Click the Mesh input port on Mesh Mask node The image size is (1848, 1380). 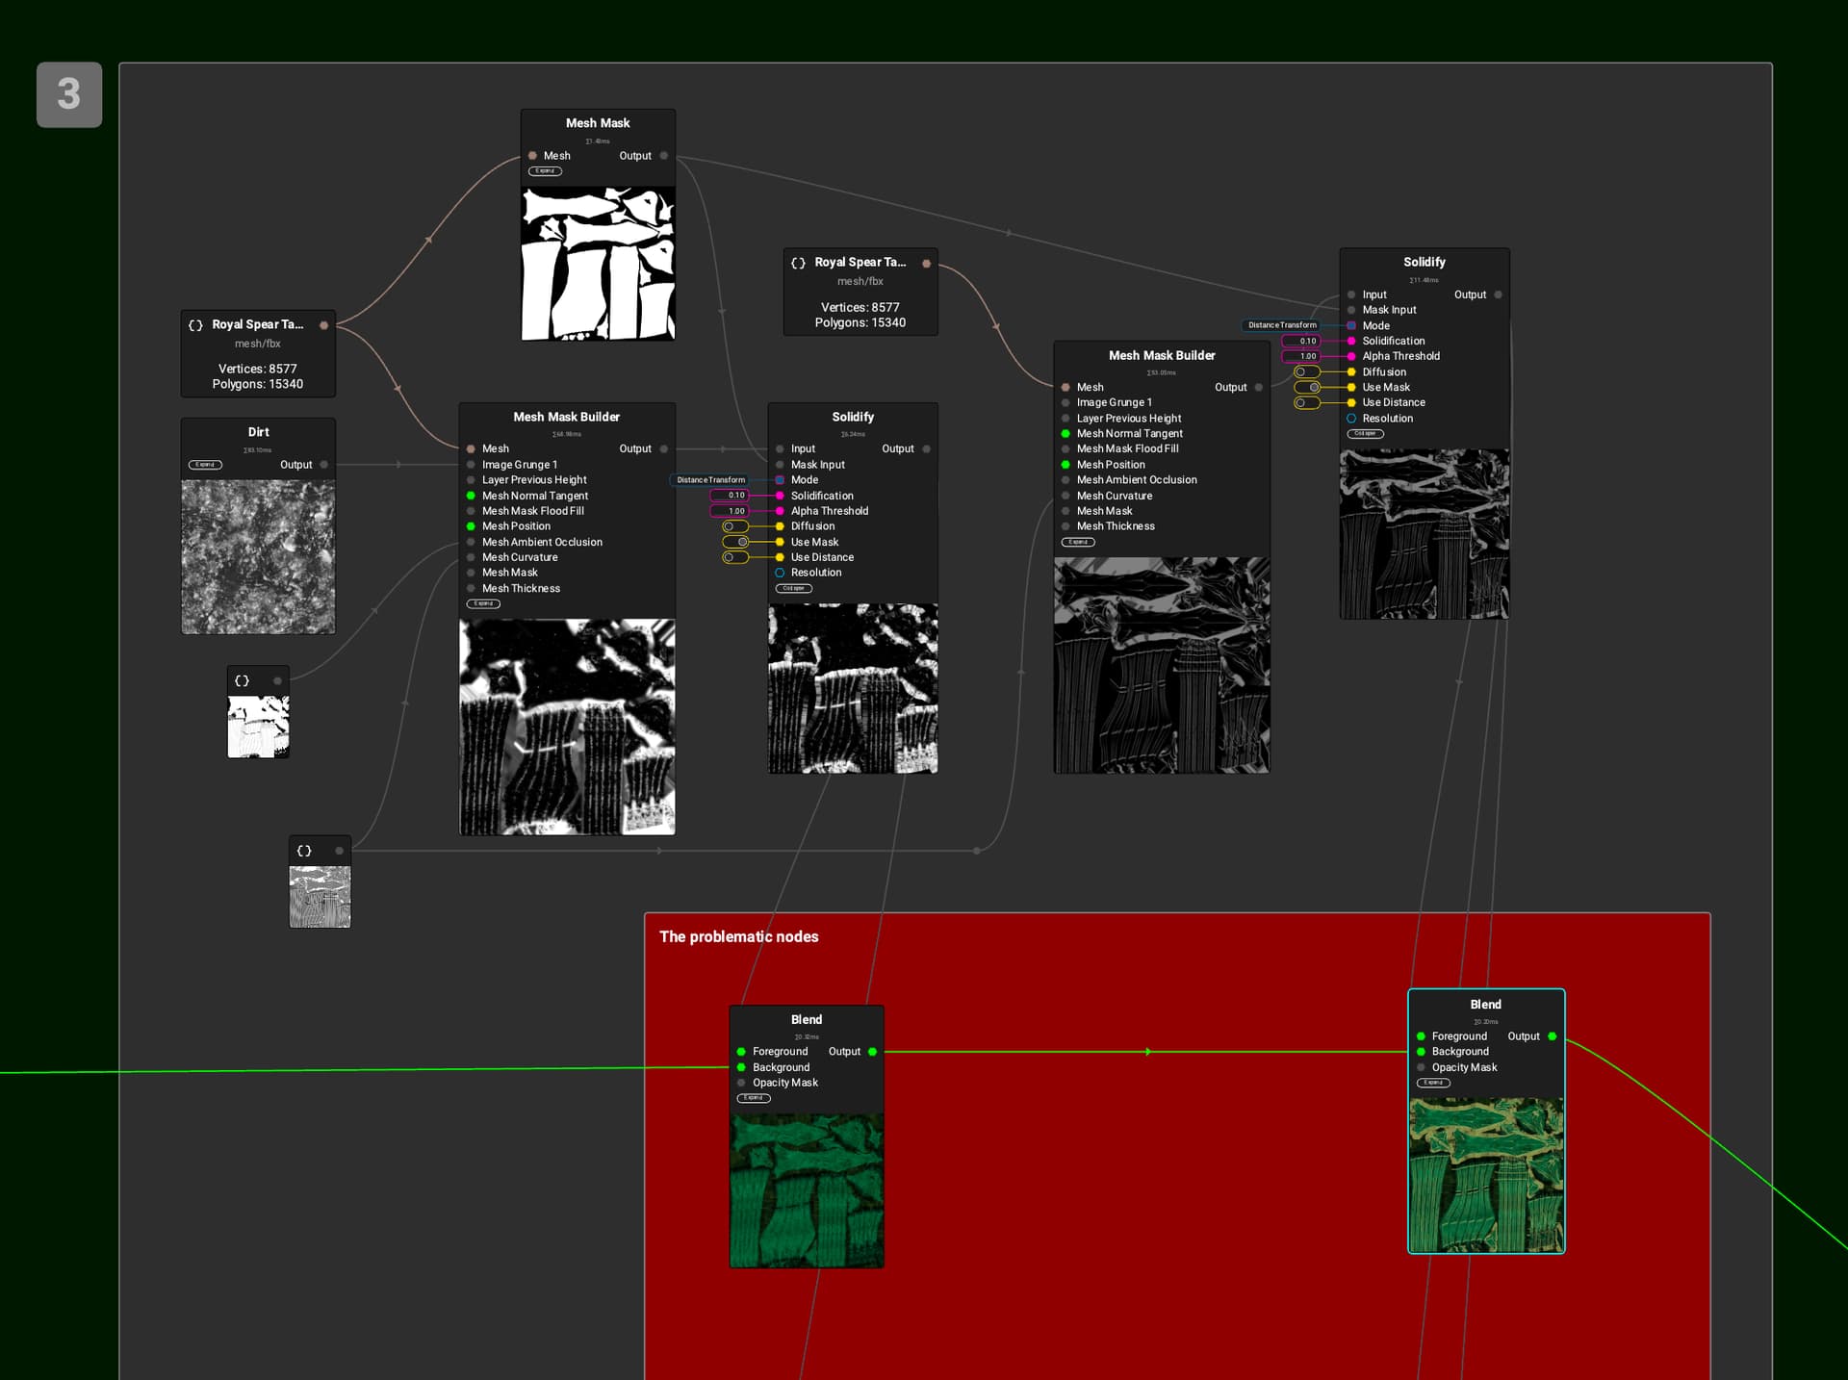coord(532,156)
